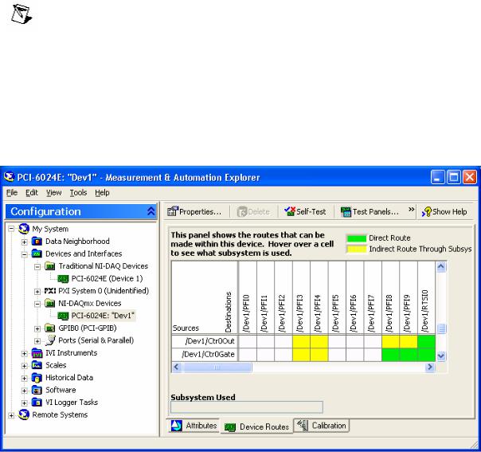Run Self-Test on the device
Screen dimensions: 481x452
(305, 211)
